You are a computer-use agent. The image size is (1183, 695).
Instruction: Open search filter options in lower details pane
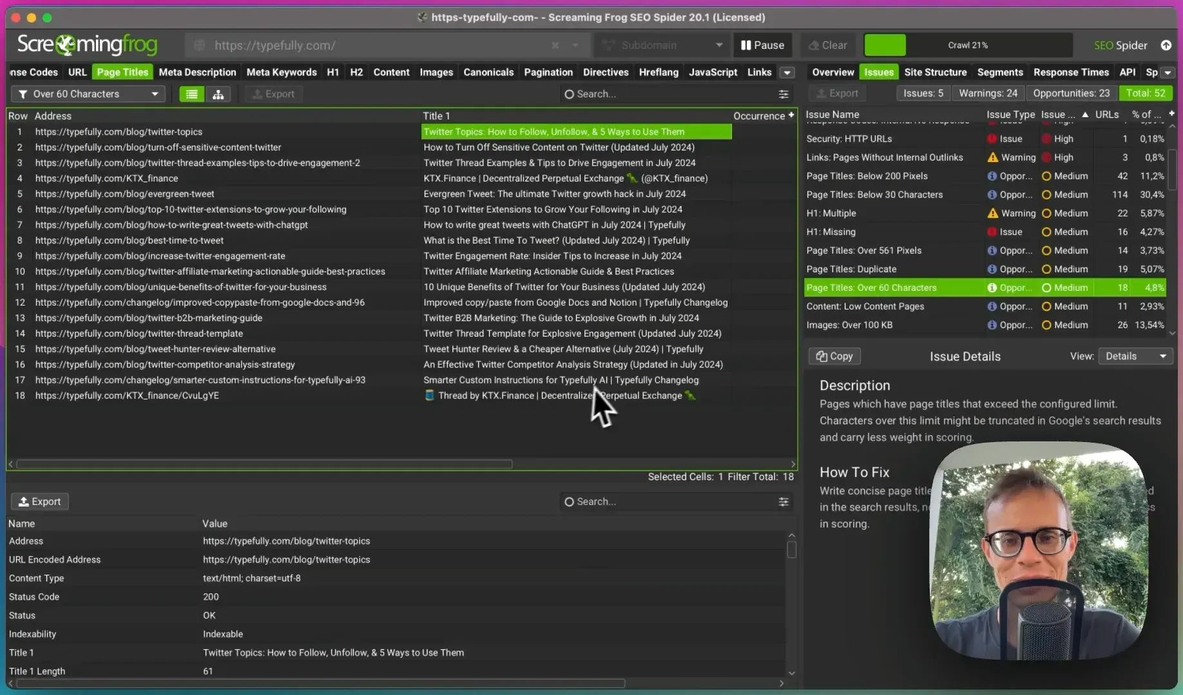coord(784,501)
